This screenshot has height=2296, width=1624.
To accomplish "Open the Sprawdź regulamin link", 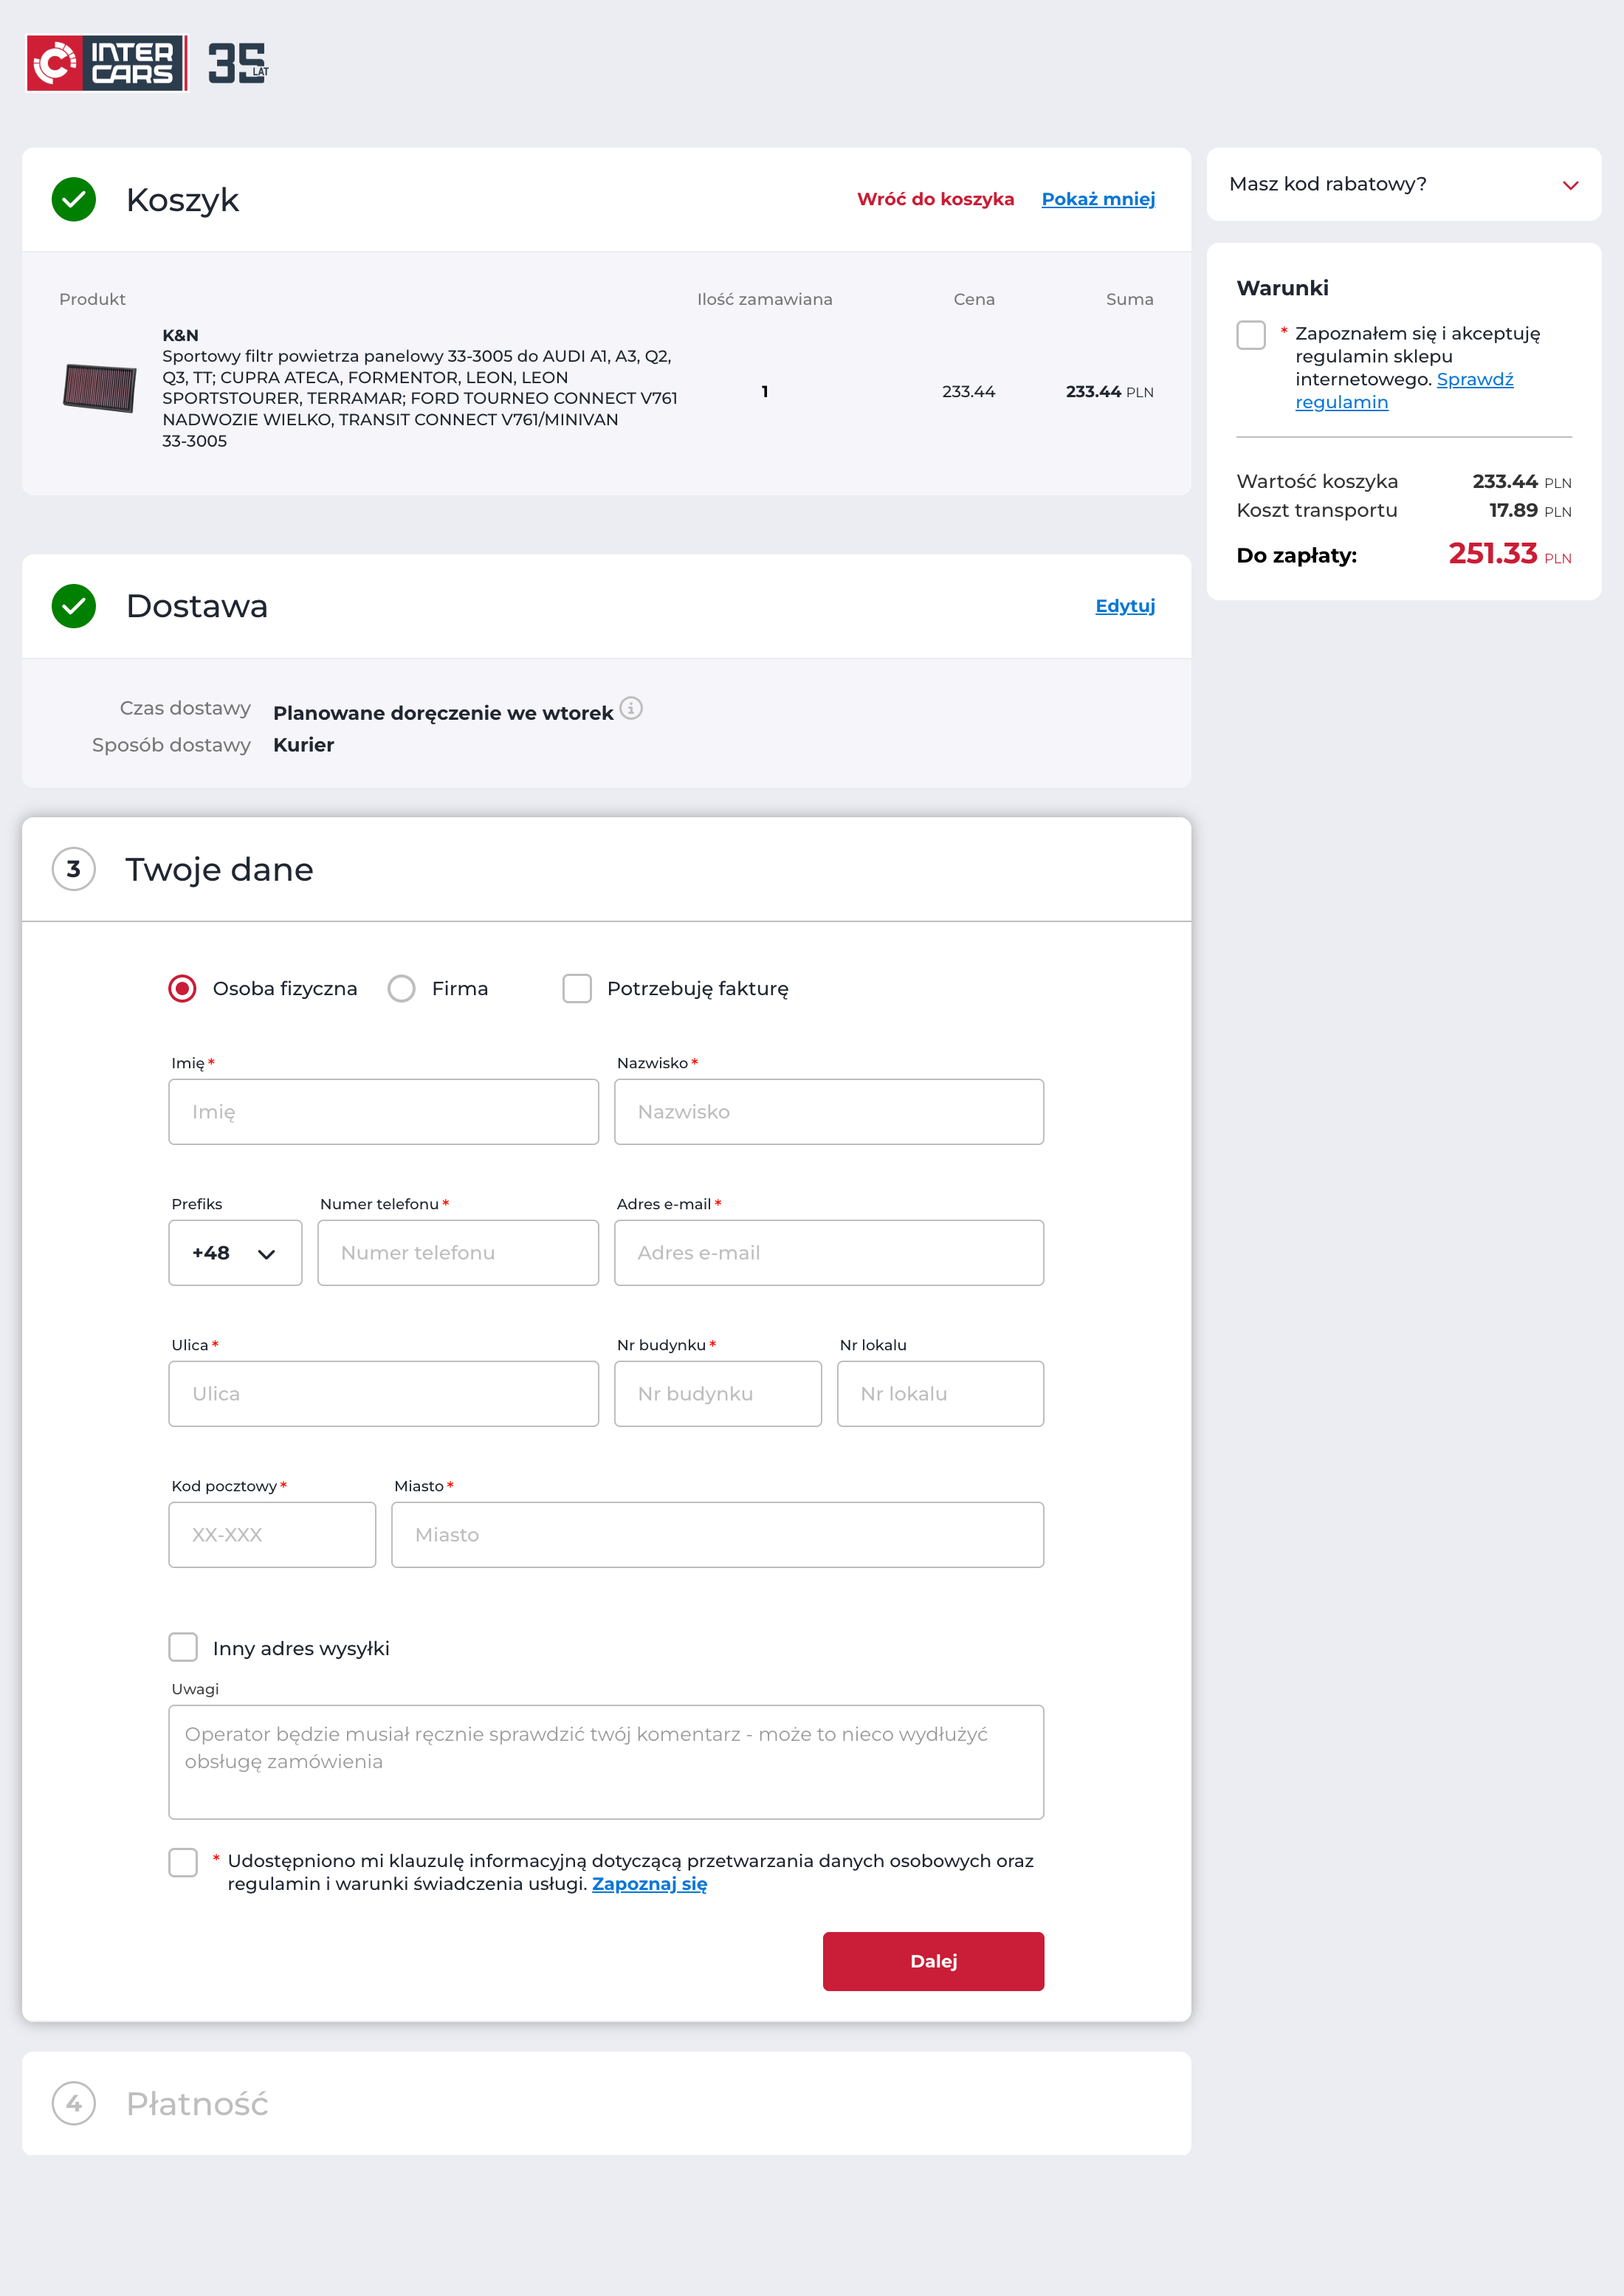I will 1474,380.
